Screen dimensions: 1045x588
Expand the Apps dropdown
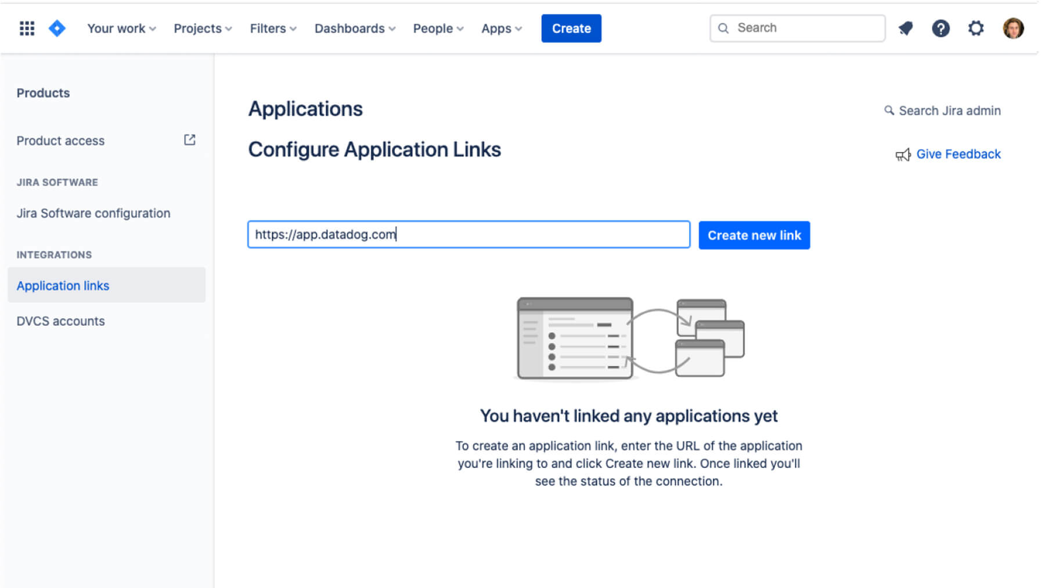point(500,28)
